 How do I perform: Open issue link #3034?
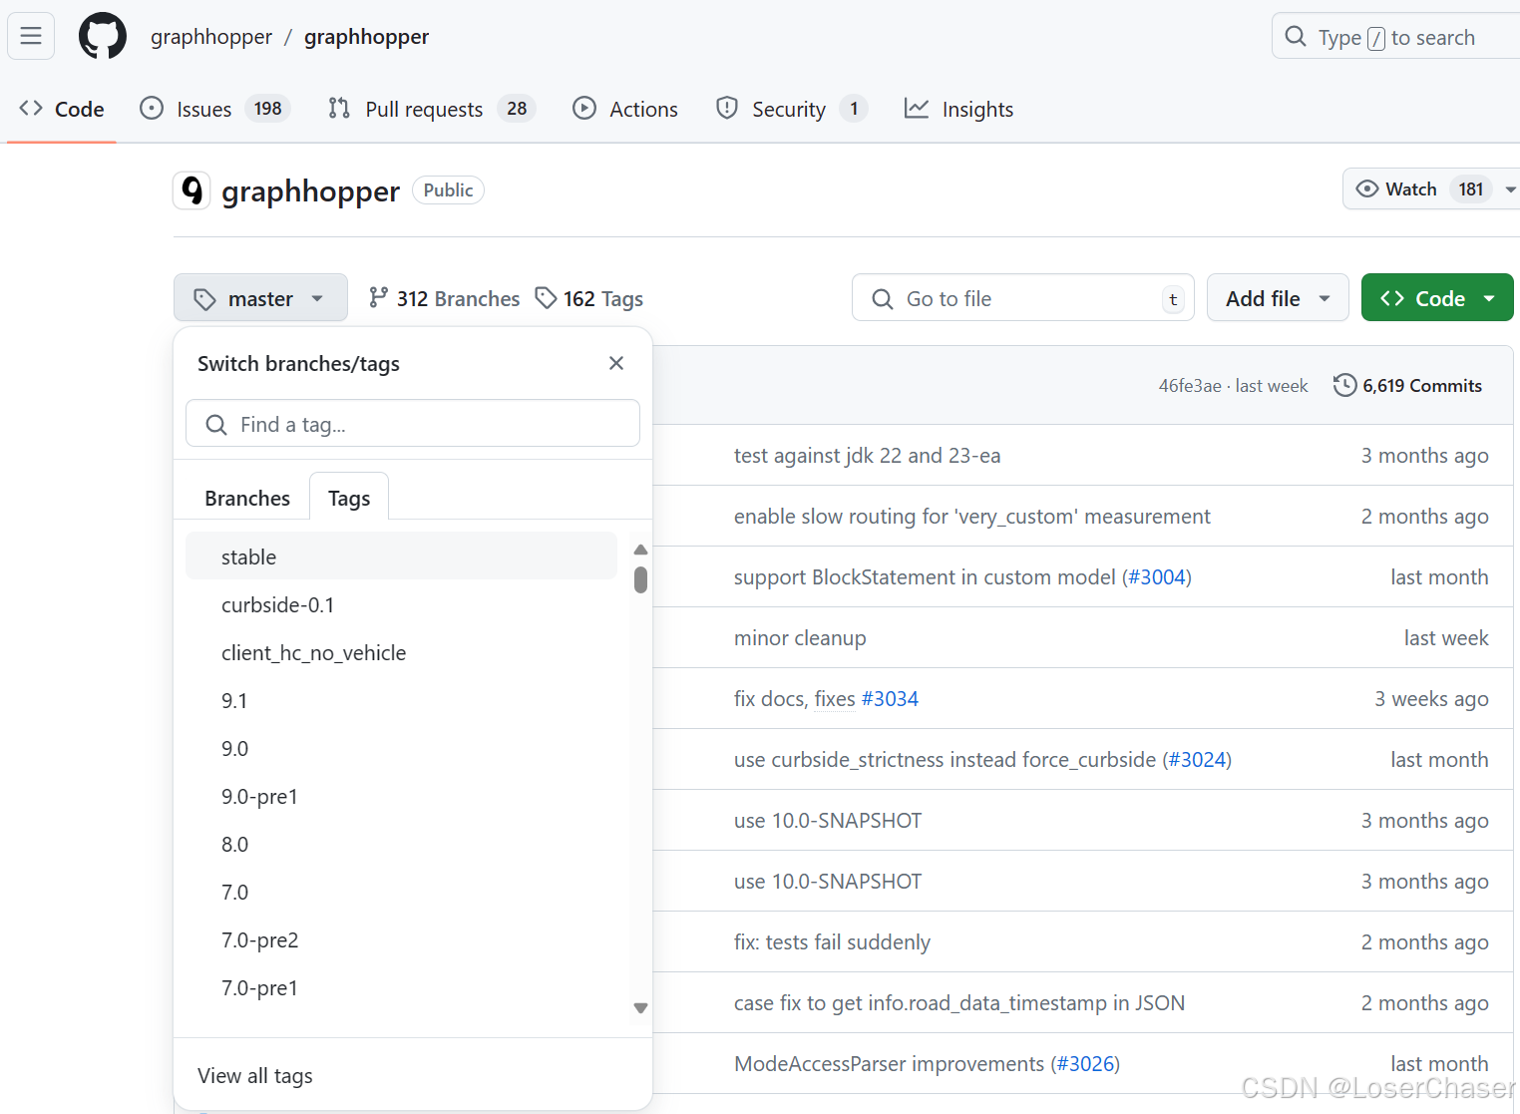[x=890, y=699]
